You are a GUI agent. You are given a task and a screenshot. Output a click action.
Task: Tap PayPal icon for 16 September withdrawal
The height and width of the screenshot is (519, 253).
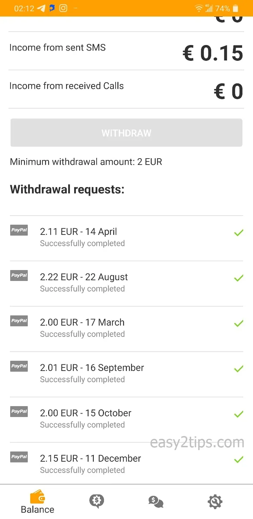pyautogui.click(x=19, y=366)
